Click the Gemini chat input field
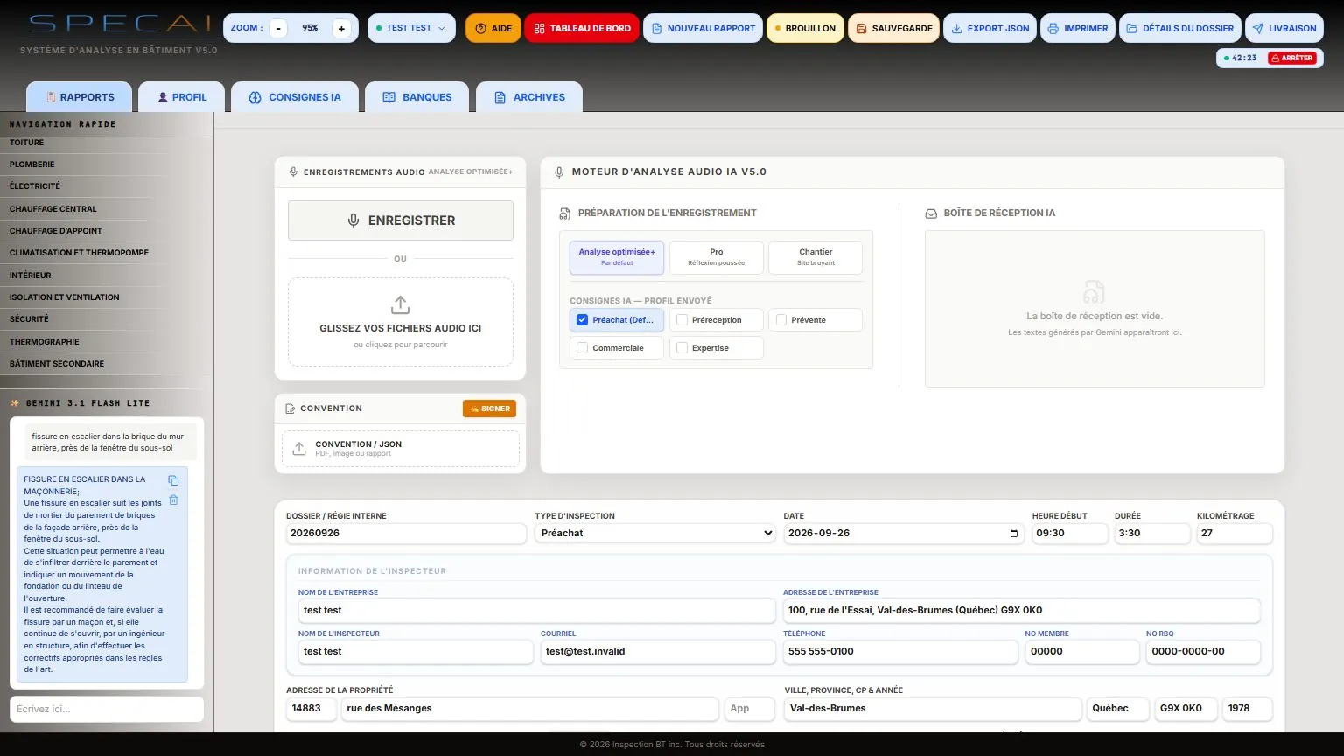Viewport: 1344px width, 756px height. point(107,709)
